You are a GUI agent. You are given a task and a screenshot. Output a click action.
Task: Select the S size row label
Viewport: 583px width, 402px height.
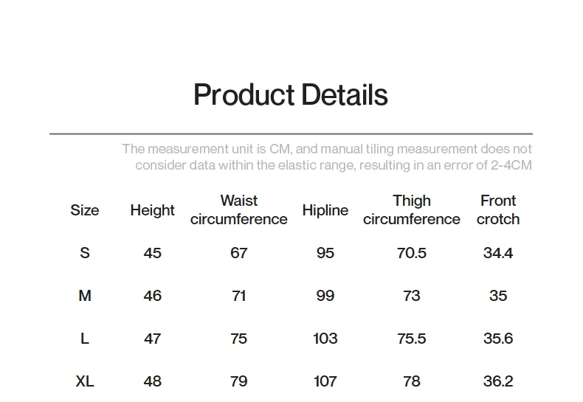pos(85,253)
